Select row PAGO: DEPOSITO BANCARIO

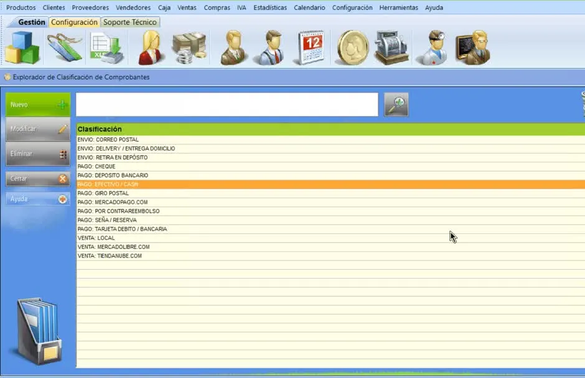(330, 175)
